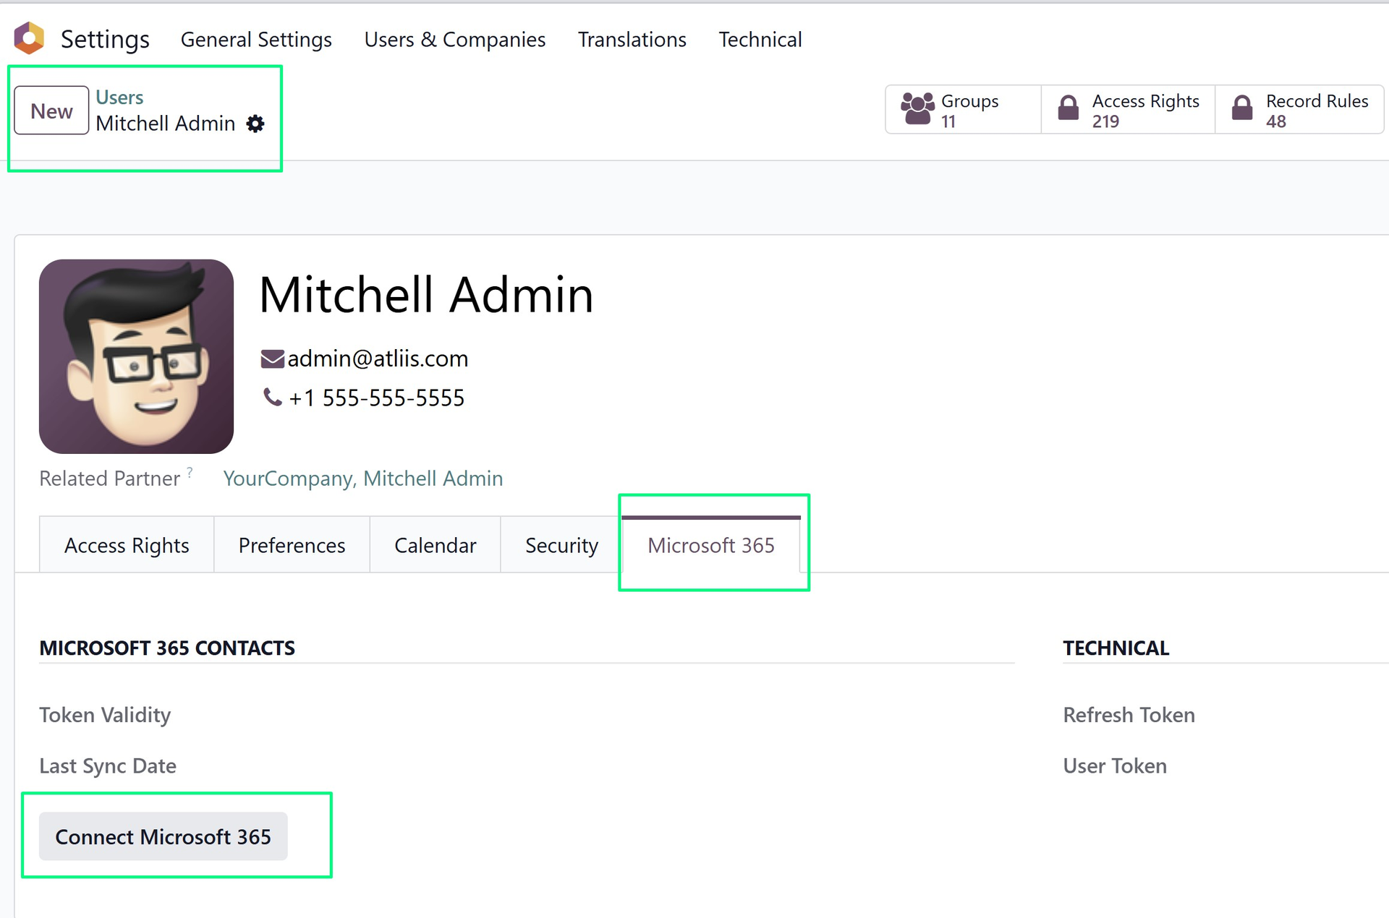Click the Mitchell Admin avatar image
This screenshot has height=918, width=1389.
point(136,356)
